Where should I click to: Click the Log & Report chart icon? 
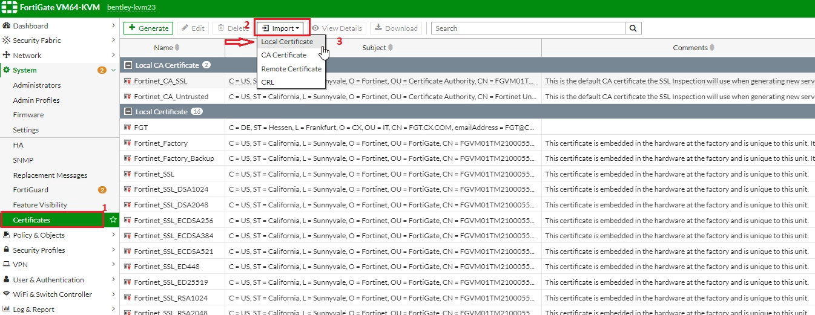(7, 310)
